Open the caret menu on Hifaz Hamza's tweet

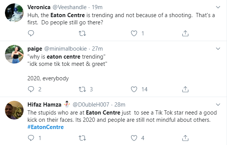click(x=218, y=104)
